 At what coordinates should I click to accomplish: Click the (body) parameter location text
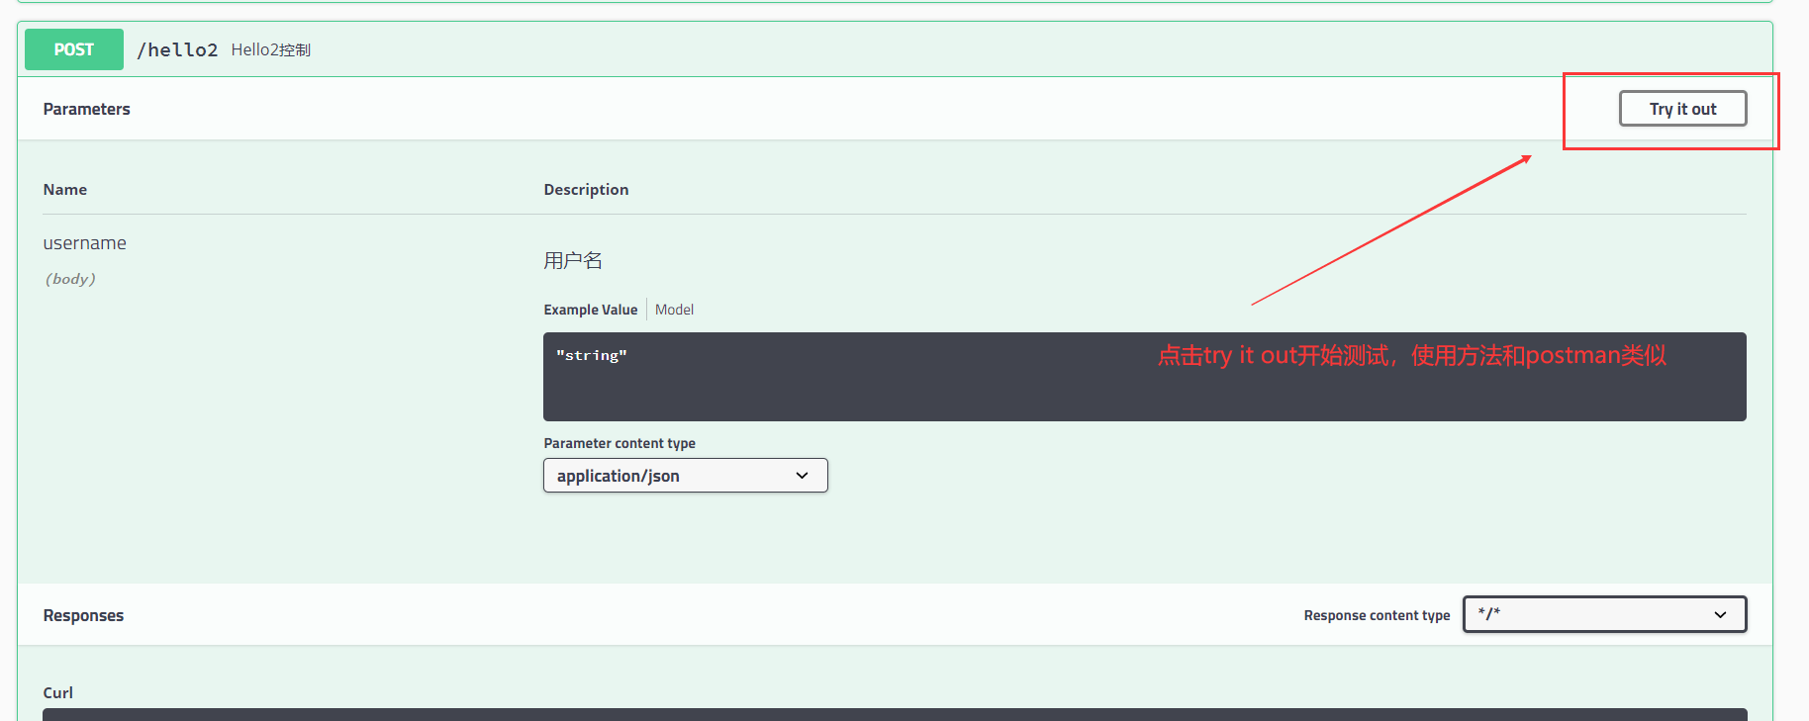point(70,279)
